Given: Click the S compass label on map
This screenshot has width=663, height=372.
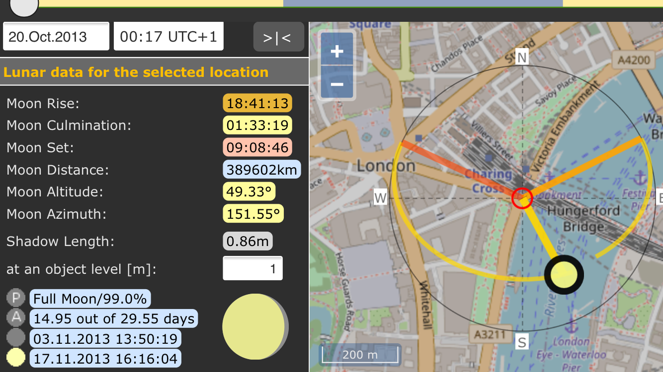Looking at the screenshot, I should click(522, 342).
